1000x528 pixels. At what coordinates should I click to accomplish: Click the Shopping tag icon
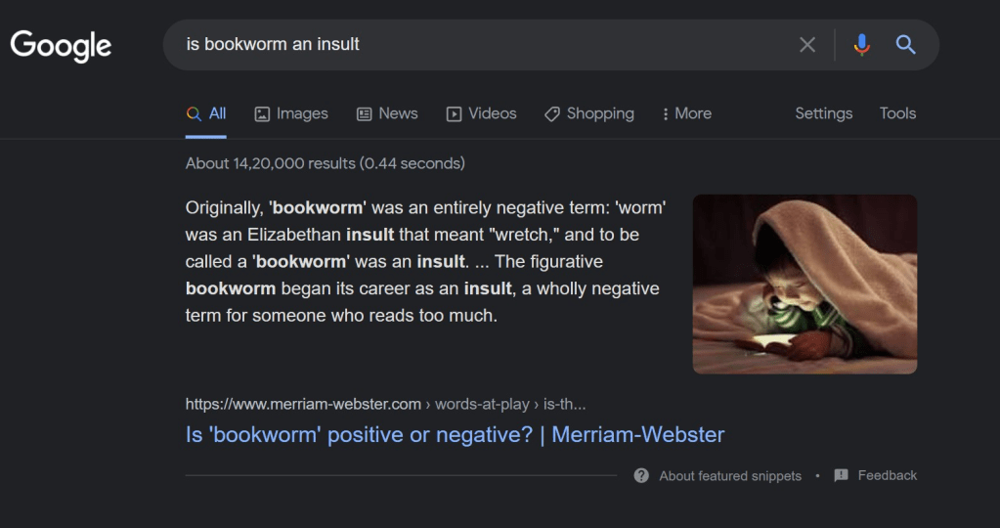coord(552,114)
